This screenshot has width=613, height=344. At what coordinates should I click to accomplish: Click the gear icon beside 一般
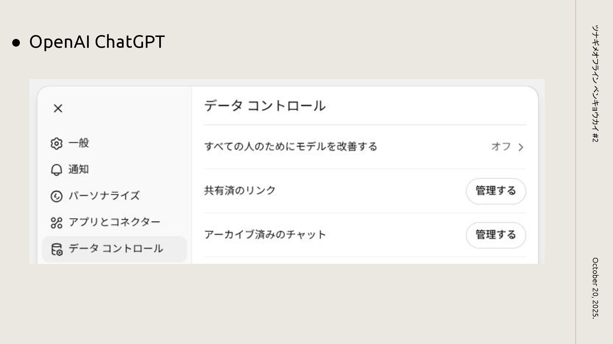(57, 143)
